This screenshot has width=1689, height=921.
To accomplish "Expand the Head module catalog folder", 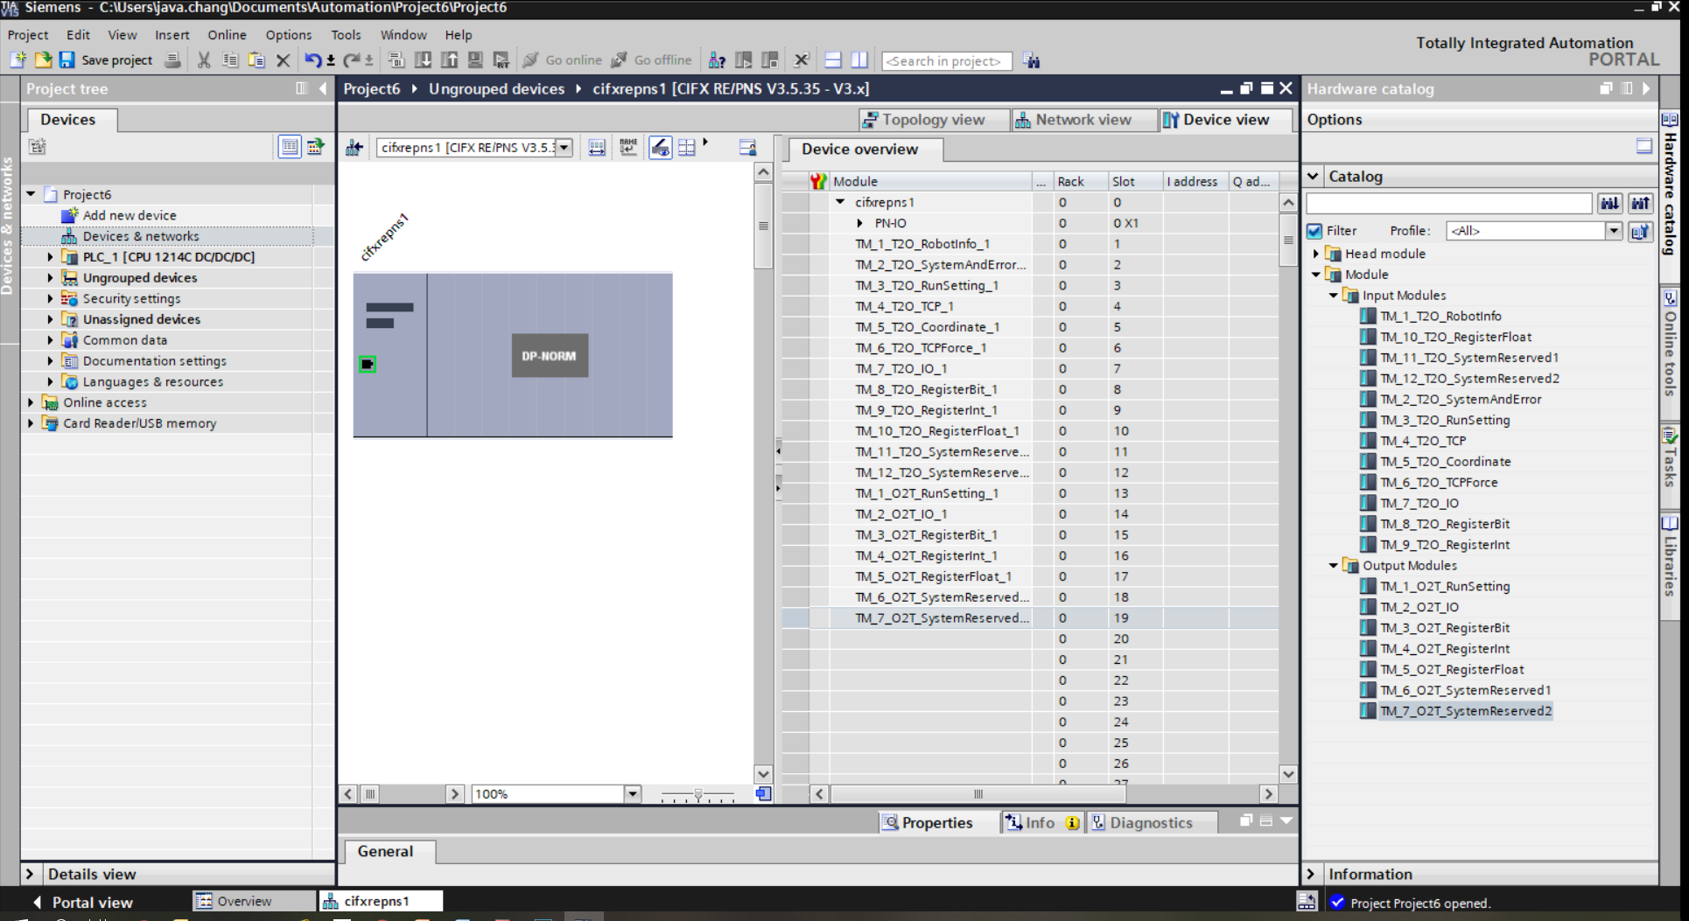I will 1315,254.
